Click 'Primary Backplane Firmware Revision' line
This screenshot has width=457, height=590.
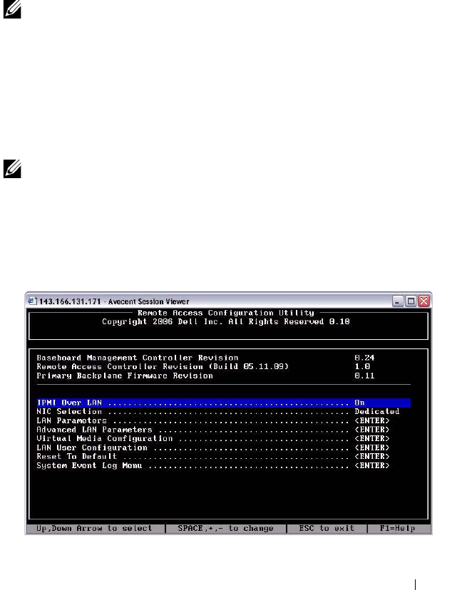(x=125, y=376)
